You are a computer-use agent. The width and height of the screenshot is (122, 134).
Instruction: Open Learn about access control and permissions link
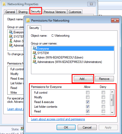click(x=58, y=119)
